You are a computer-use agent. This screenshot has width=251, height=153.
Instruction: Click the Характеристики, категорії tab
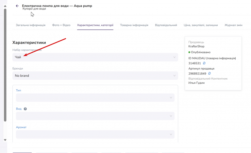[95, 25]
